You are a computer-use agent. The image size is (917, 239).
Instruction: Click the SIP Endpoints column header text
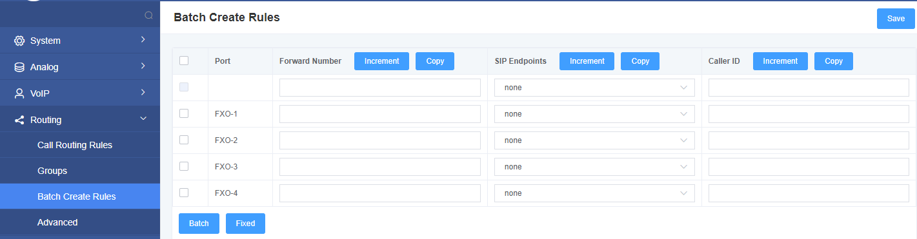coord(520,61)
